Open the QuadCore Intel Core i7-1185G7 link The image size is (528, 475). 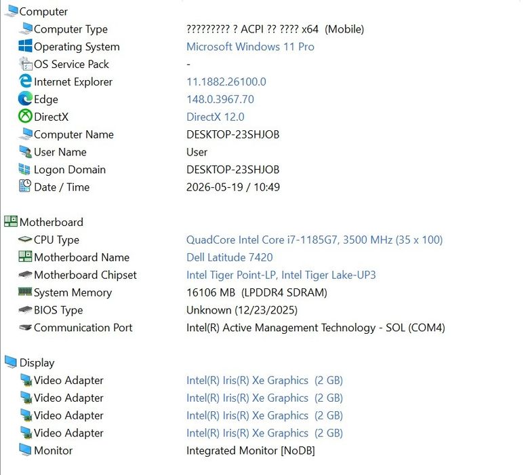tap(314, 240)
